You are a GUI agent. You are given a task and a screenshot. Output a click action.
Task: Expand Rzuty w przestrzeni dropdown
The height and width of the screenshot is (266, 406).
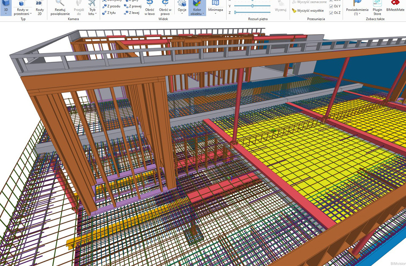pos(23,12)
